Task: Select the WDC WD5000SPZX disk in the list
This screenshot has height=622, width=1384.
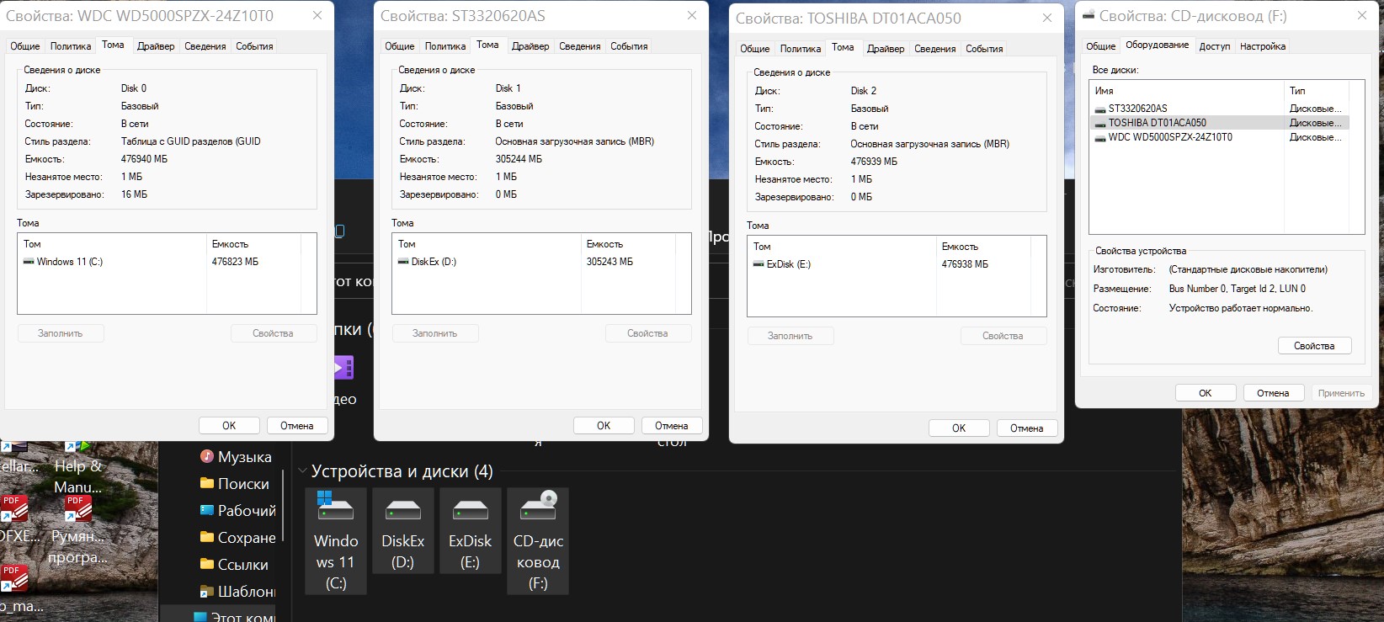Action: click(1169, 137)
